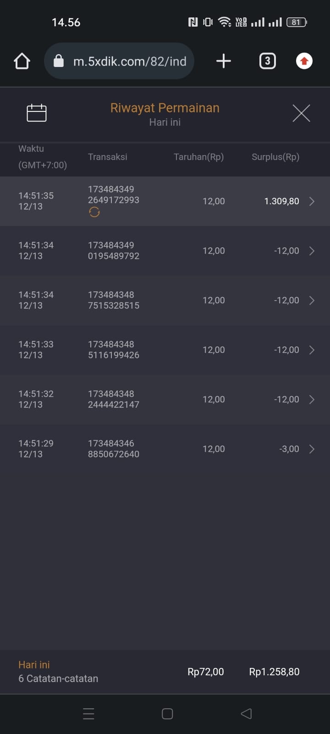Image resolution: width=330 pixels, height=734 pixels.
Task: Tap Android recent apps menu button
Action: click(x=89, y=714)
